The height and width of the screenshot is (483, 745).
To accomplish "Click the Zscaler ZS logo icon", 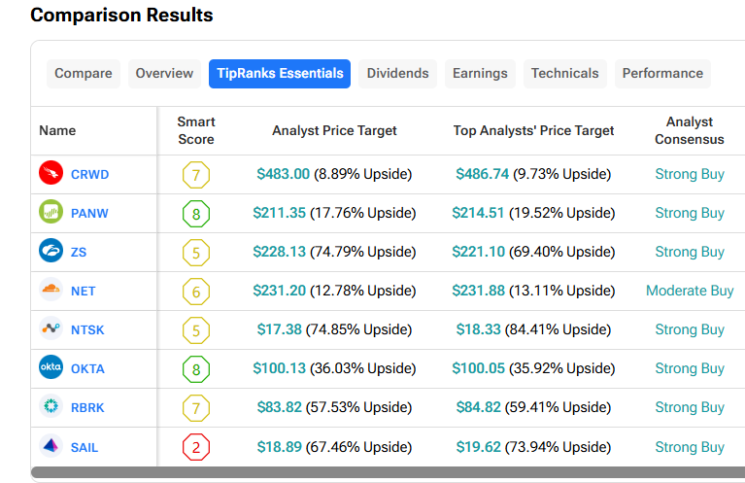I will point(51,251).
